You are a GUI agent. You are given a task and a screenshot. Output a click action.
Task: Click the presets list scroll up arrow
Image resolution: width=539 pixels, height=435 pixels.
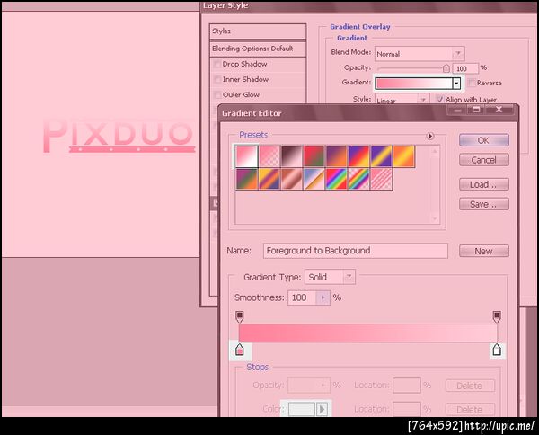435,151
